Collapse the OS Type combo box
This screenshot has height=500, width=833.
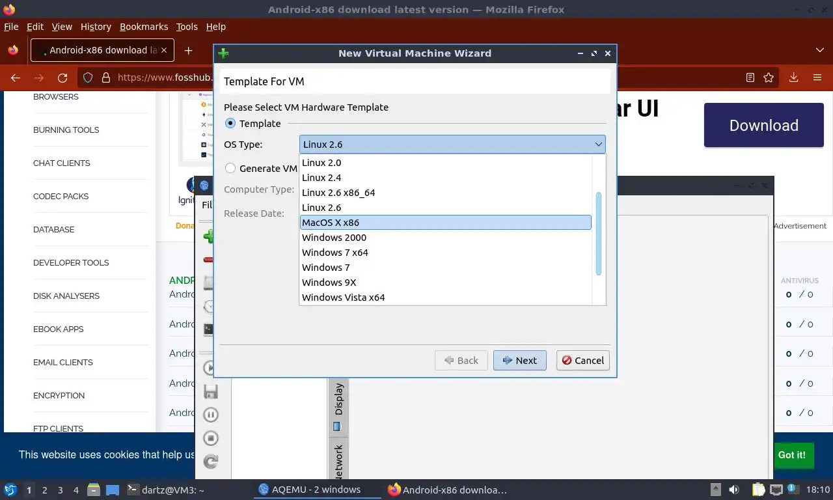point(452,145)
